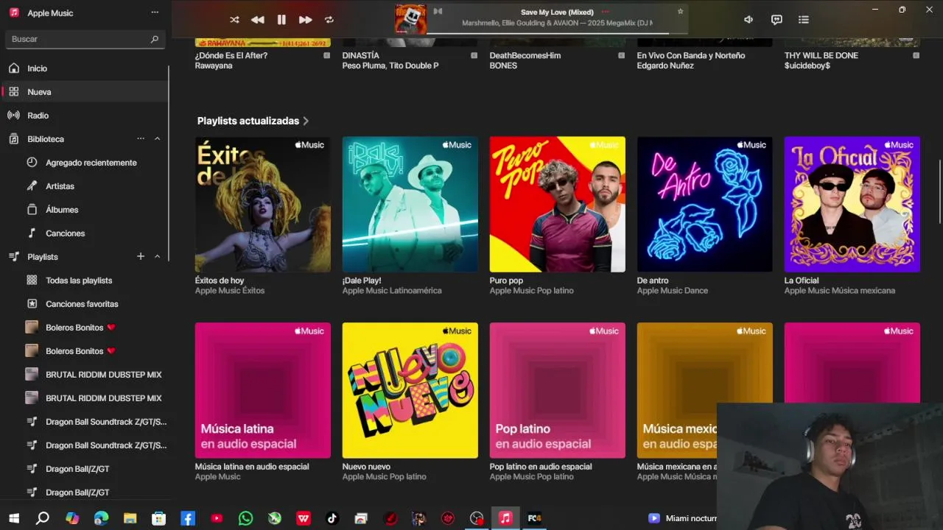Click the $uicideboy$ artist link
The height and width of the screenshot is (530, 943).
pos(807,66)
